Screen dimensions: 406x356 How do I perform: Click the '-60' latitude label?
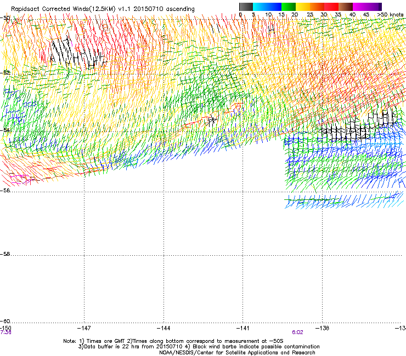click(x=5, y=321)
